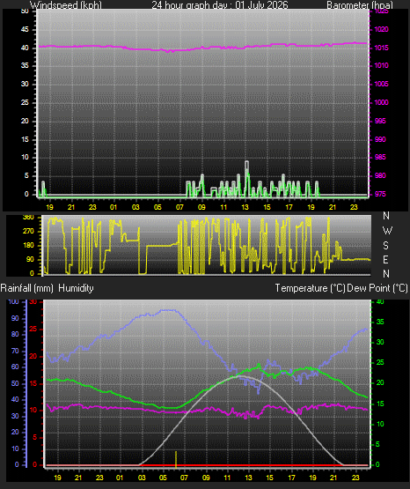410x489 pixels.
Task: Click the 1015 barometer scale value
Action: 381,48
